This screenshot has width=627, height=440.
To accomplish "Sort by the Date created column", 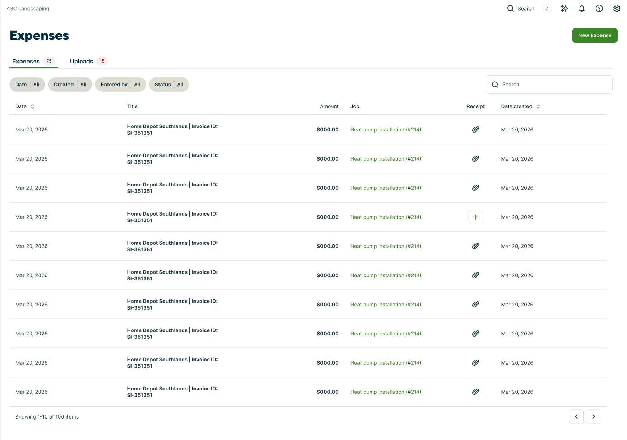I will coord(520,106).
